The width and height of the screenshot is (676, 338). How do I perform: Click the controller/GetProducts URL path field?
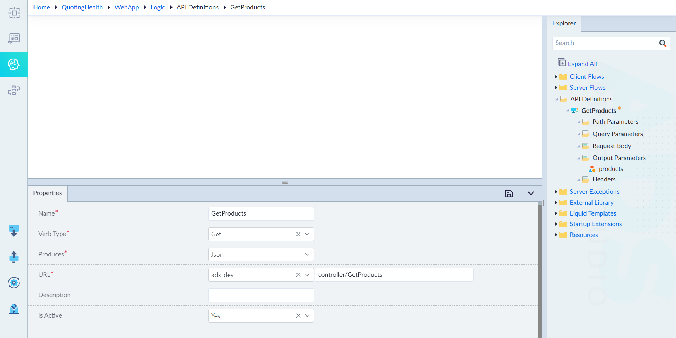pyautogui.click(x=394, y=275)
